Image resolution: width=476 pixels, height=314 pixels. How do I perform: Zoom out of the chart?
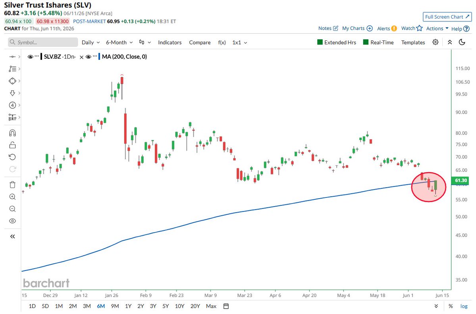coord(12,209)
